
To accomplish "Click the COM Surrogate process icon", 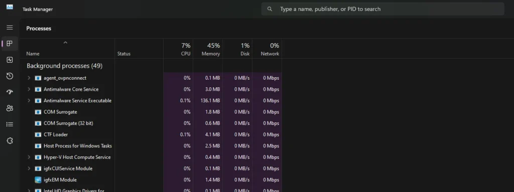I will click(38, 112).
